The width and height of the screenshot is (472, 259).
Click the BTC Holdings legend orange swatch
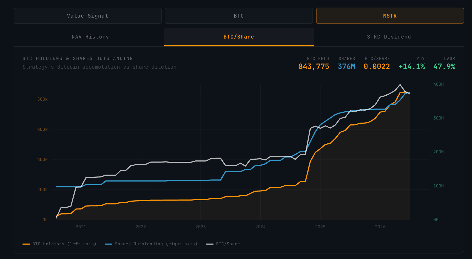coord(26,244)
